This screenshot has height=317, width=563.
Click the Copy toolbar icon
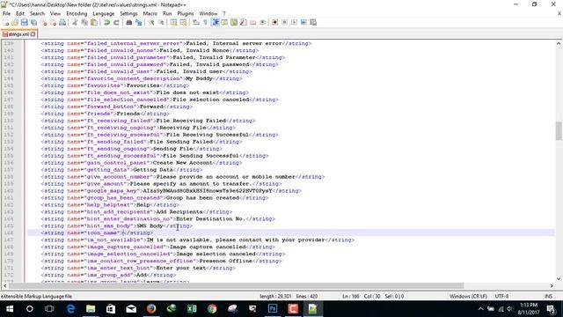(x=84, y=22)
